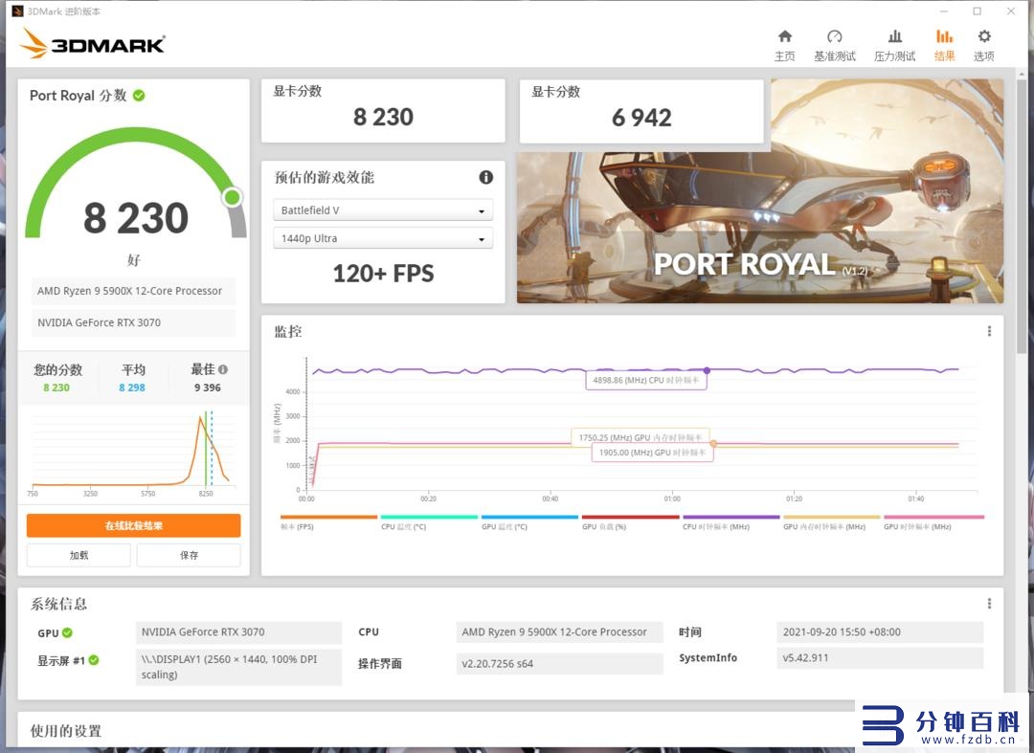Toggle the GPU temperature (°C) legend
The image size is (1034, 753).
tap(529, 522)
